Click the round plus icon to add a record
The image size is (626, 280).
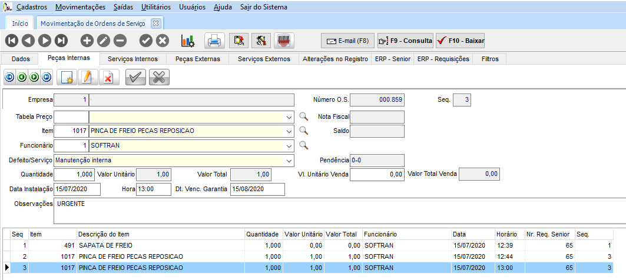tap(87, 41)
